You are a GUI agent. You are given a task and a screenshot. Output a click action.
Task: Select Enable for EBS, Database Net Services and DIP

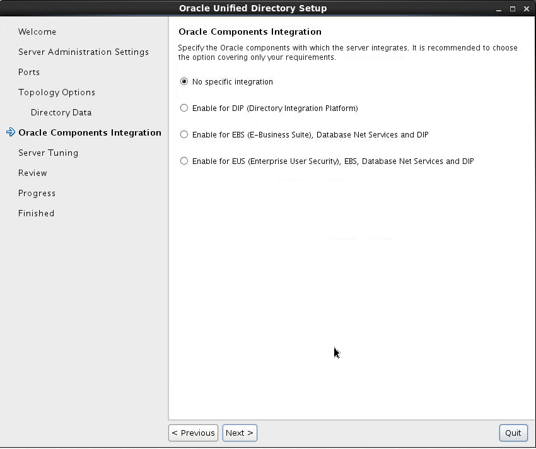pos(184,134)
